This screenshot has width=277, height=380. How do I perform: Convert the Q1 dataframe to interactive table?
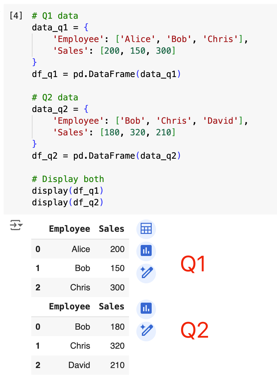point(146,229)
